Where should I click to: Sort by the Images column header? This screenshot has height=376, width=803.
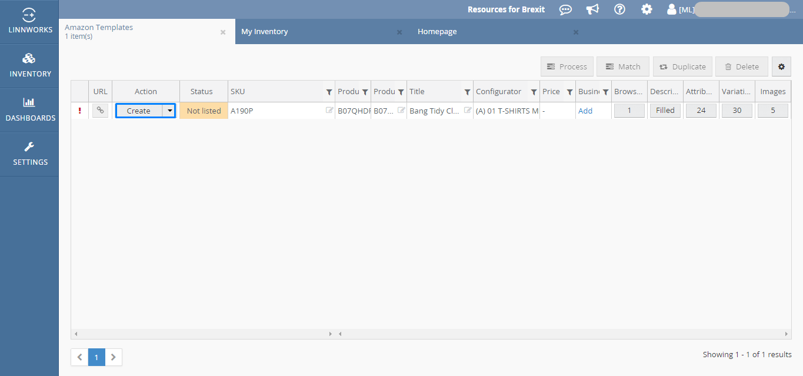click(773, 91)
